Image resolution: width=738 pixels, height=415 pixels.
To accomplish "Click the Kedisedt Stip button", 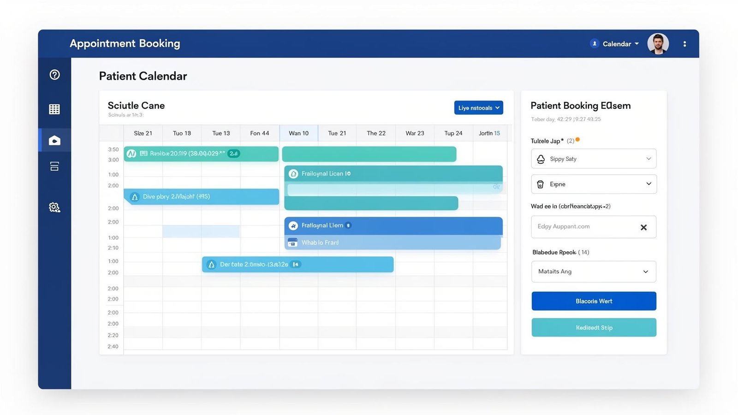I will pyautogui.click(x=594, y=327).
